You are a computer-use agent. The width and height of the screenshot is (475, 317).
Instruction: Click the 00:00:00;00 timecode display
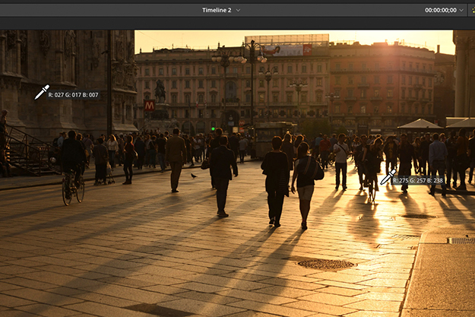[x=441, y=10]
